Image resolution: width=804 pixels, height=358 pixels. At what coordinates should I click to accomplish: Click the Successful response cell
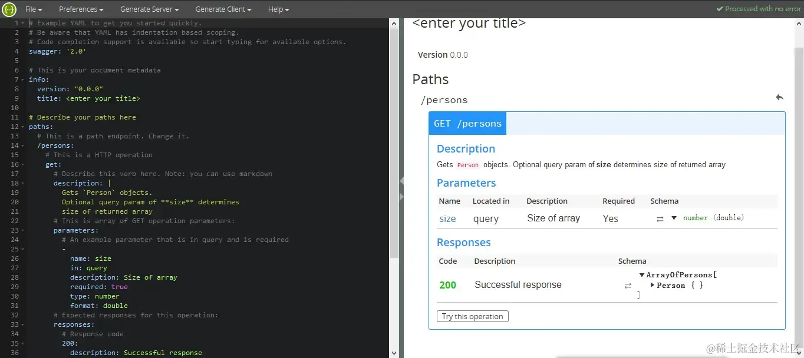point(518,285)
